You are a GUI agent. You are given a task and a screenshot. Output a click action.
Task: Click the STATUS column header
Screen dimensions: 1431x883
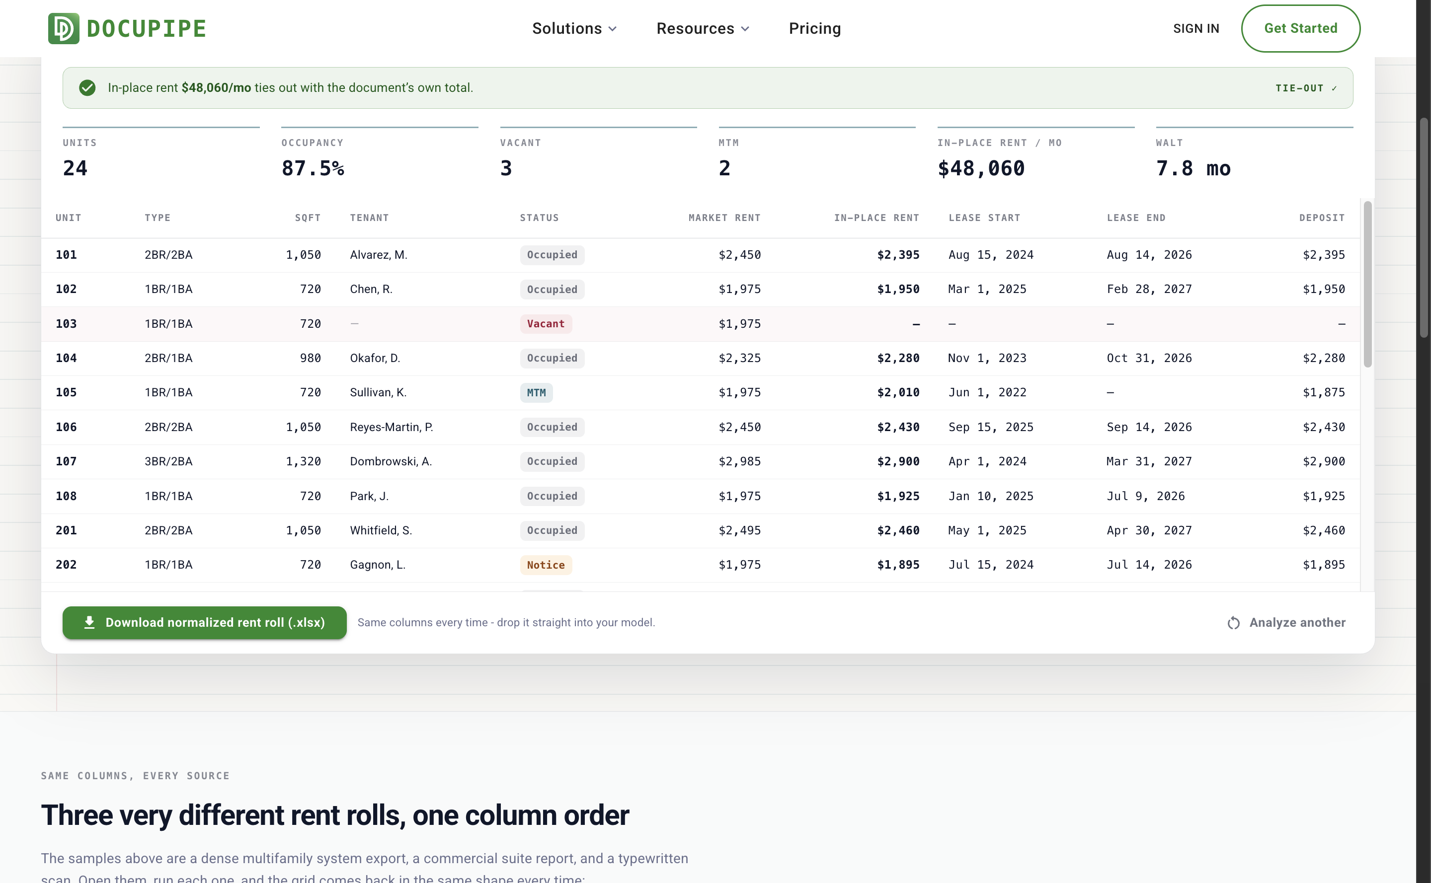539,218
